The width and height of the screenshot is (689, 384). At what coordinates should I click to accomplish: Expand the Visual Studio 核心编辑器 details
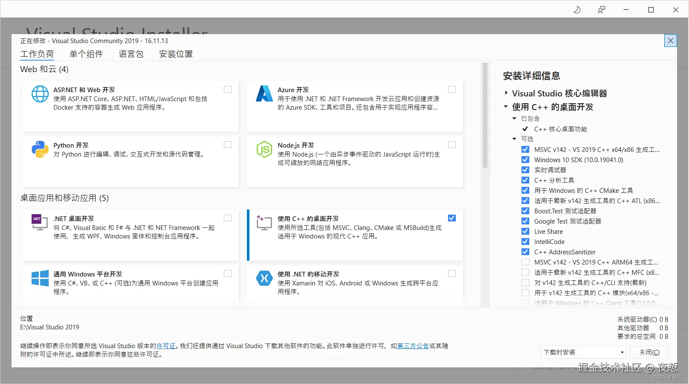(505, 93)
